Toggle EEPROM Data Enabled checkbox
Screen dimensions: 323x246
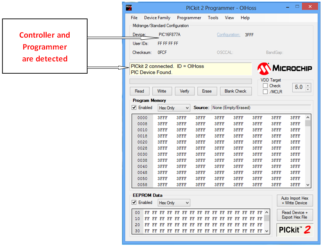[134, 203]
